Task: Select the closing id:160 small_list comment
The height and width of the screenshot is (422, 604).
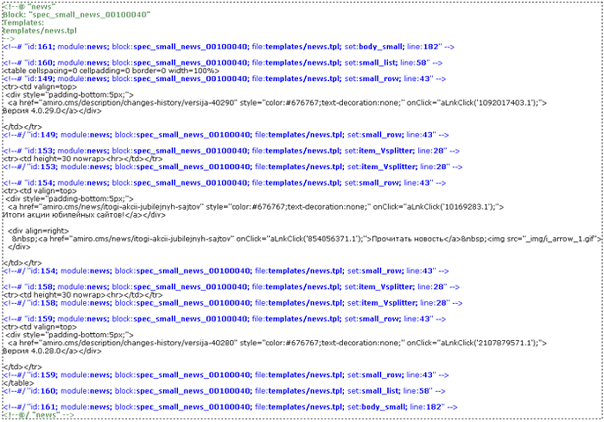Action: 231,390
